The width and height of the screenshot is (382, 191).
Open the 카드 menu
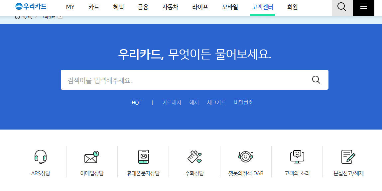point(94,7)
